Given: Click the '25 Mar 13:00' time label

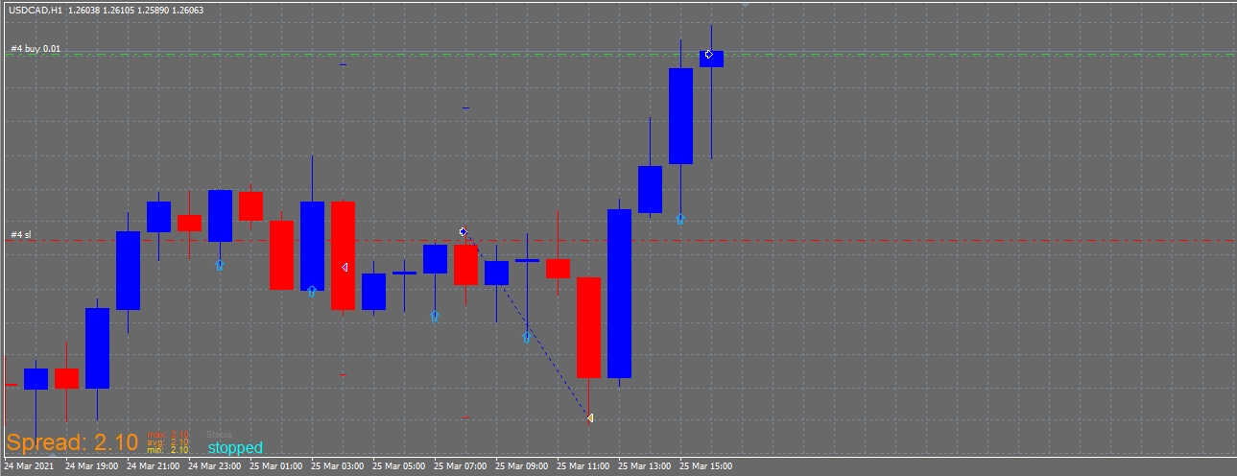Looking at the screenshot, I should coord(645,466).
